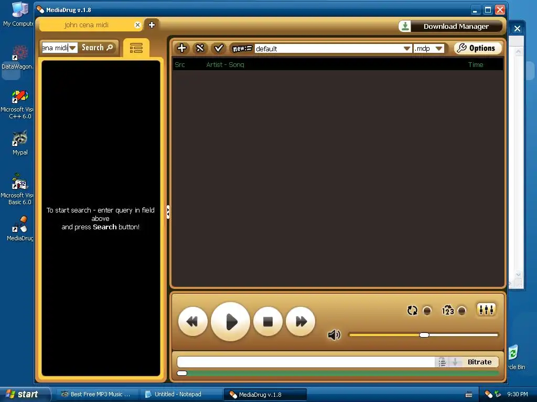Click the track seek progress handle

182,373
